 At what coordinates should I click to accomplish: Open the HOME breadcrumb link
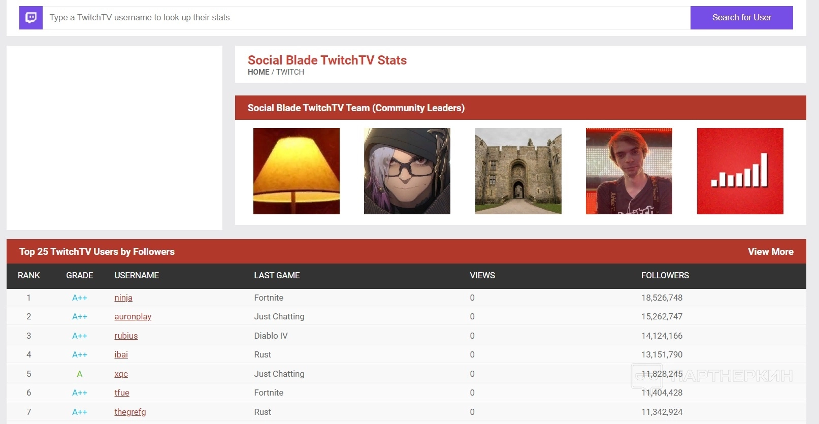[x=258, y=72]
